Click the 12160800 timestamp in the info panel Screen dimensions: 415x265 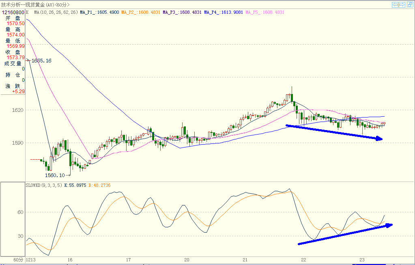click(x=13, y=13)
